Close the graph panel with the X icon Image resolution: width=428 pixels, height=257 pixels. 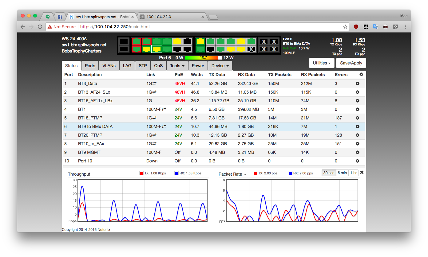362,173
